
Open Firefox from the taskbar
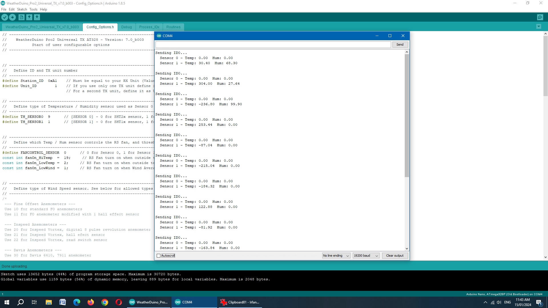[x=91, y=302]
